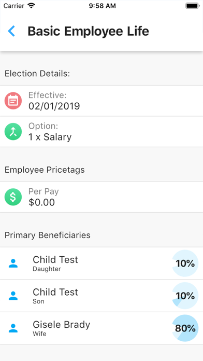Select the 10% circle for Daughter
Viewport: 203px width, 361px height.
pos(185,263)
